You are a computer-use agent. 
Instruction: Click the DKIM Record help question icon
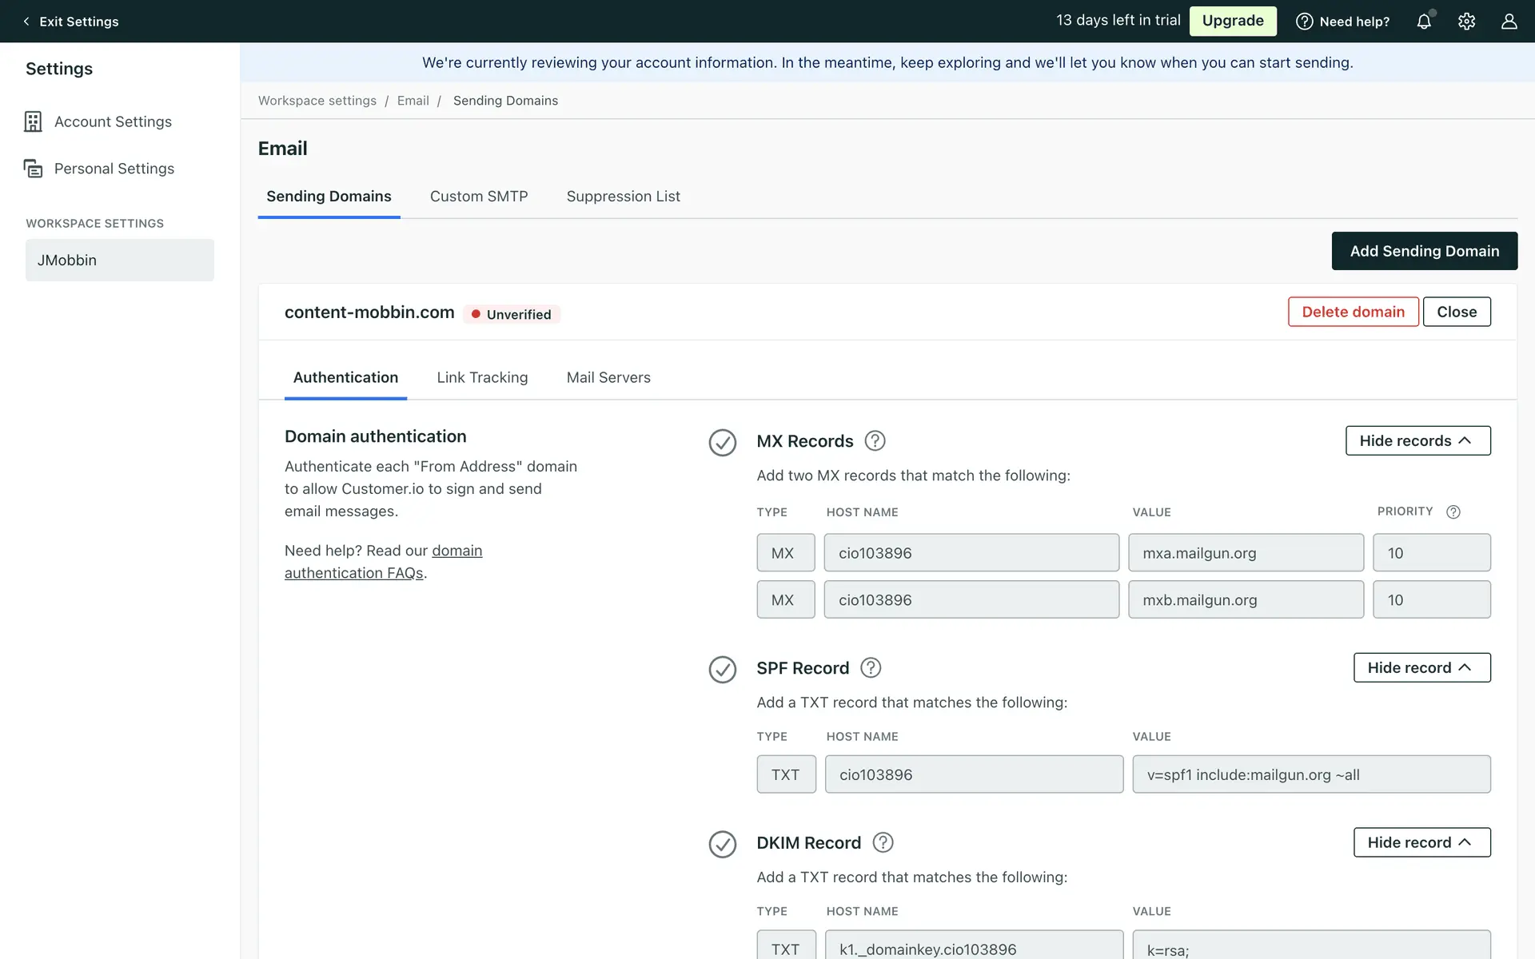coord(883,842)
